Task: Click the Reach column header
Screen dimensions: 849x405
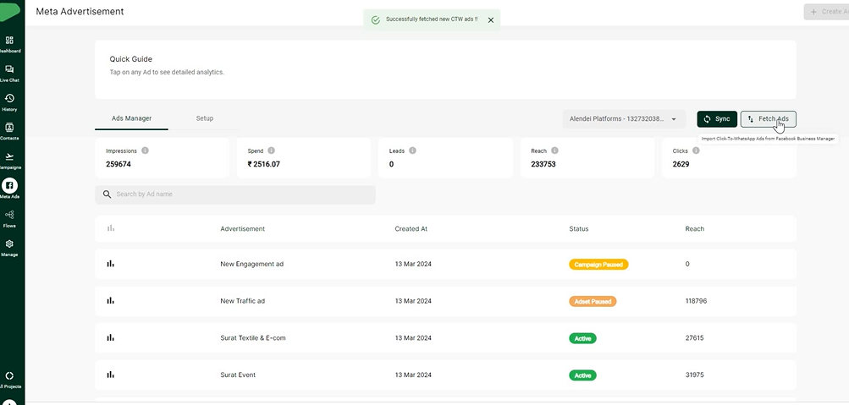Action: [695, 229]
